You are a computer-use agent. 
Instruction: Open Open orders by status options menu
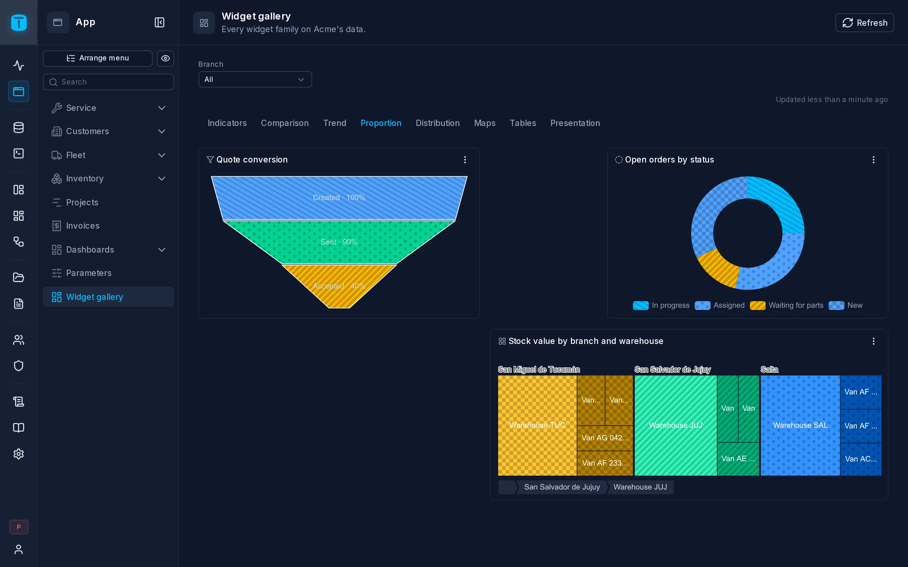874,160
